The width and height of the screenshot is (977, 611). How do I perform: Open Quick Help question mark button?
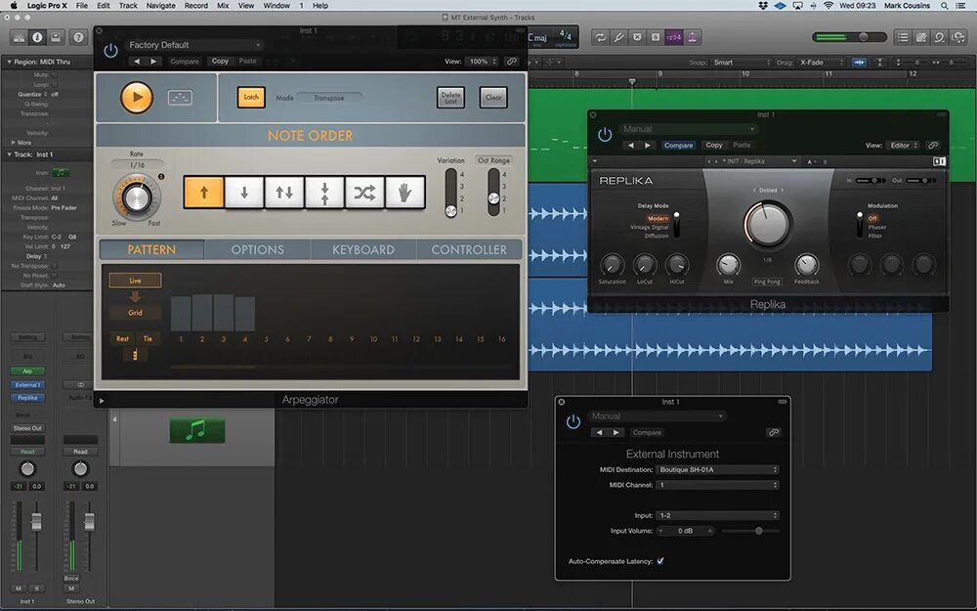coord(78,37)
